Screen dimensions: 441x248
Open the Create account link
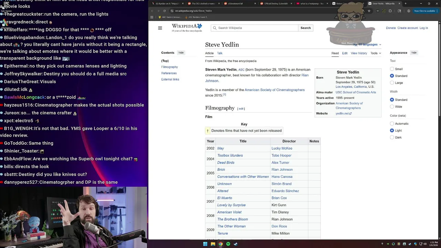tap(408, 28)
